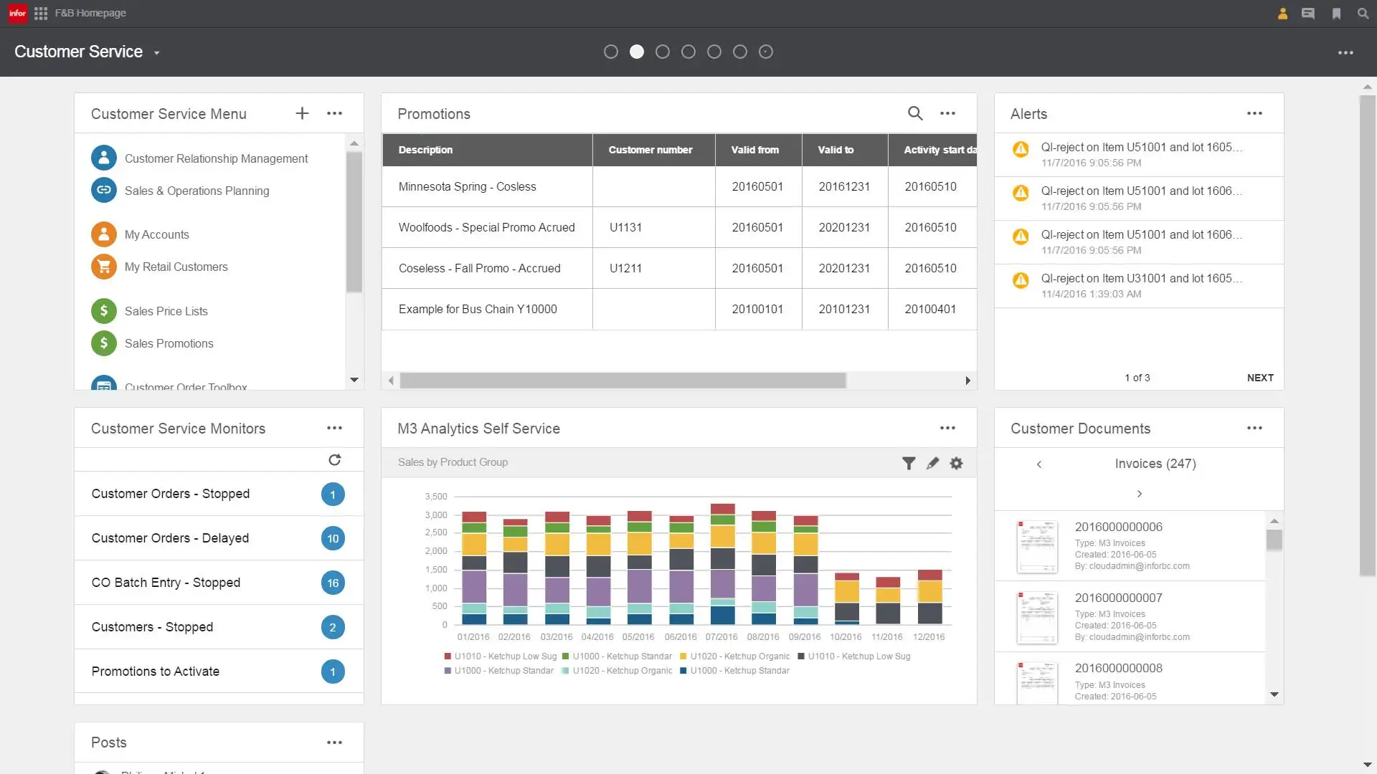Click the edit pencil icon in M3 Analytics
Screen dimensions: 1377x774
point(932,463)
